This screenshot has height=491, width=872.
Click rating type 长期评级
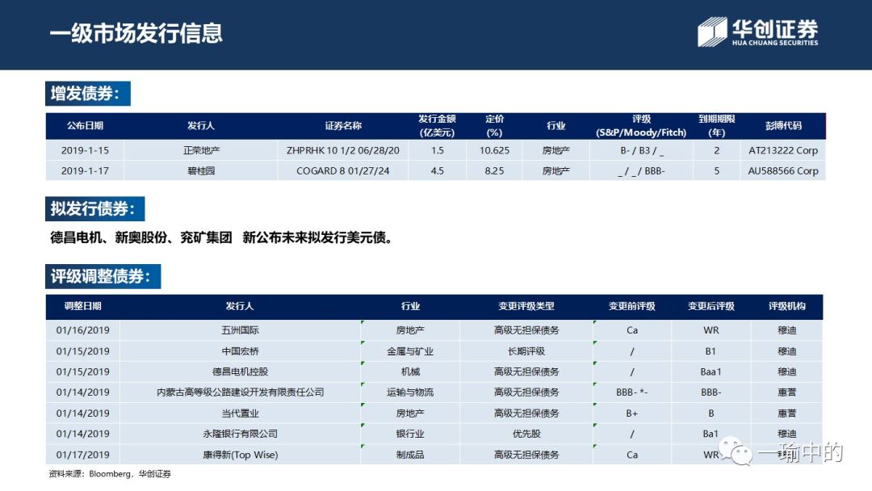526,351
